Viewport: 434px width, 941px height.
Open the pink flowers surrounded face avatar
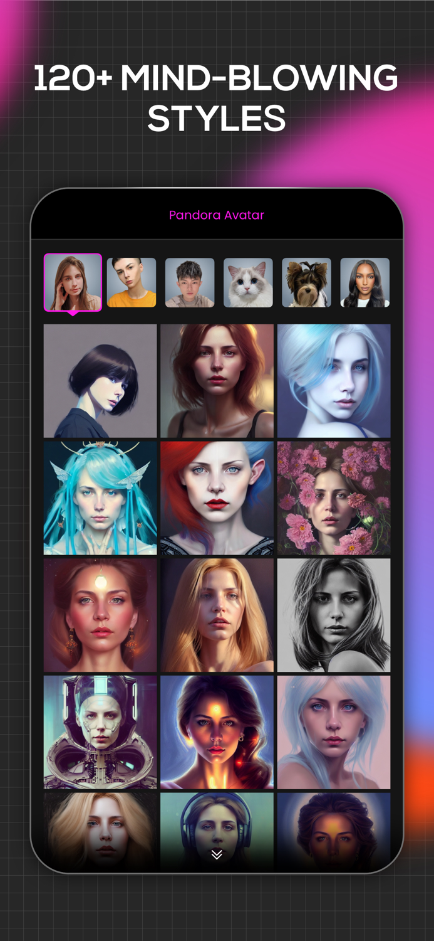(334, 498)
